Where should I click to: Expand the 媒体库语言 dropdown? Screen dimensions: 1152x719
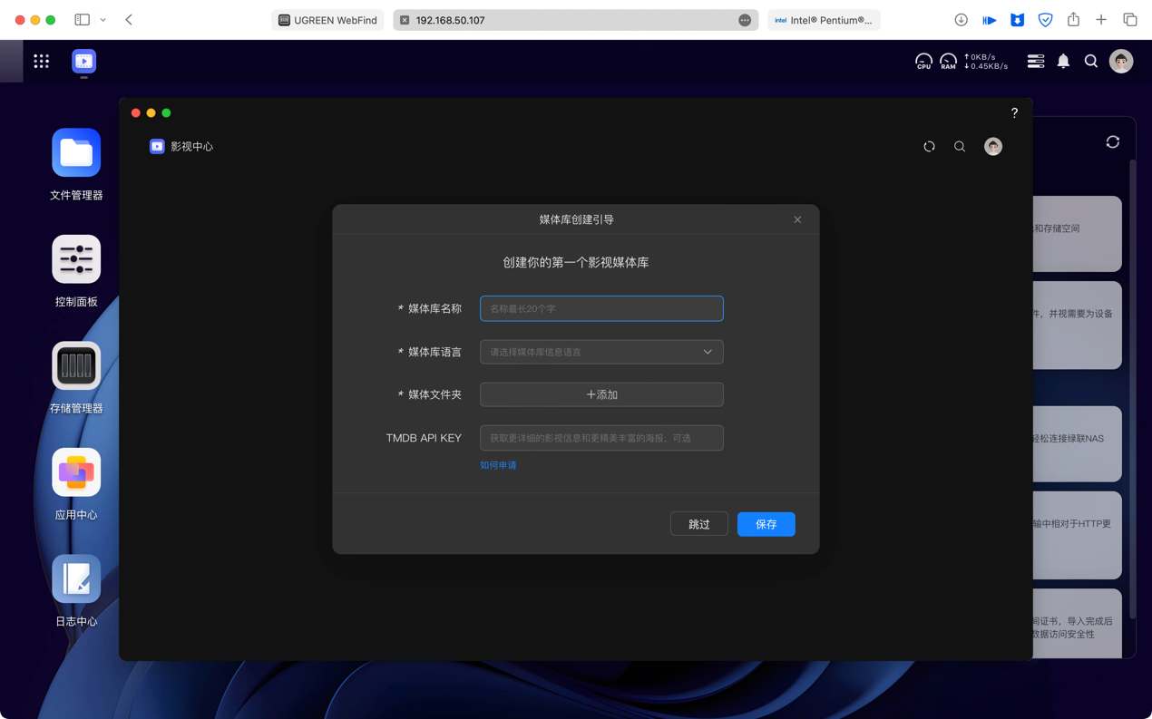(601, 352)
